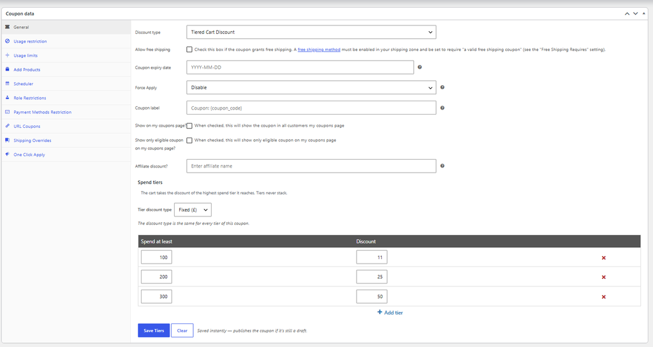Check Show on my coupons page
The height and width of the screenshot is (347, 653).
coord(189,125)
